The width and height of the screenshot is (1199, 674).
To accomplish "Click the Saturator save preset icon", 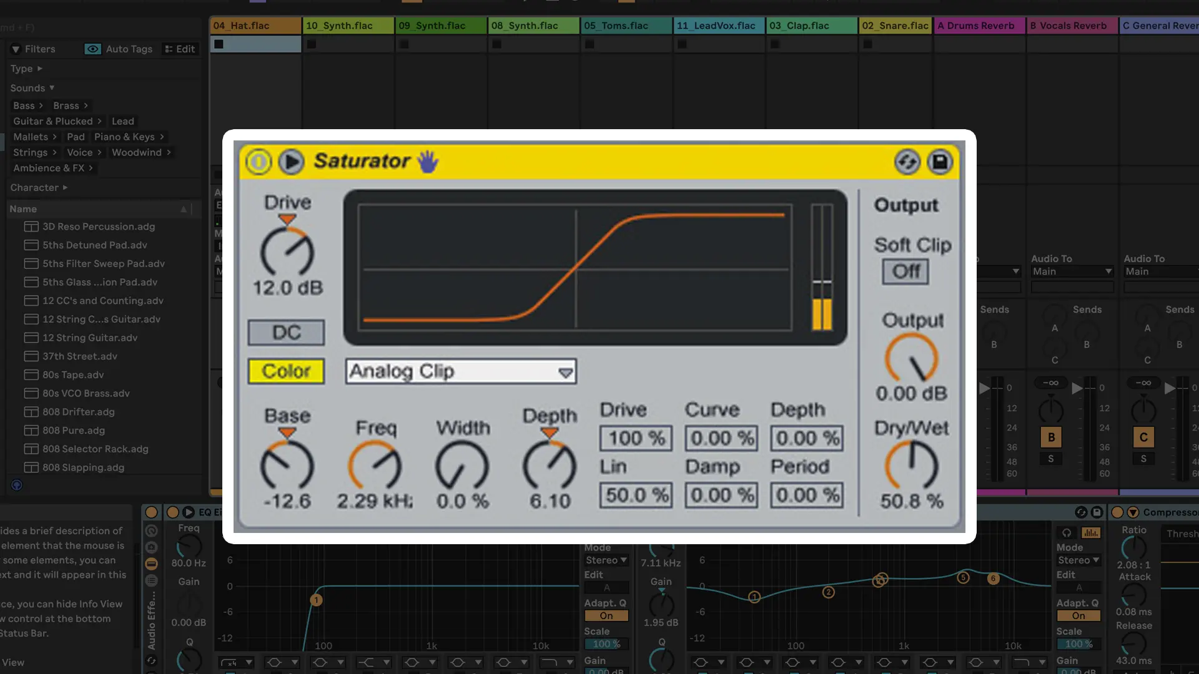I will (940, 162).
